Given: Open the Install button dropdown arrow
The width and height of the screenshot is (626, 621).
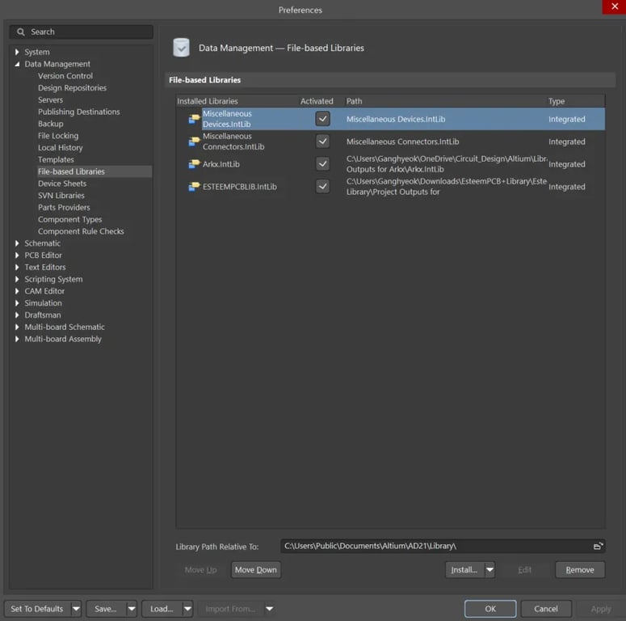Looking at the screenshot, I should click(x=489, y=570).
